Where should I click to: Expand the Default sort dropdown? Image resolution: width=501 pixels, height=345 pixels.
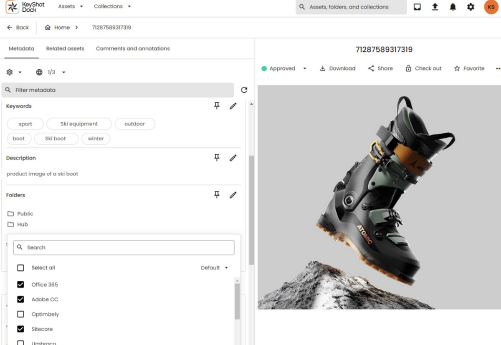(215, 268)
